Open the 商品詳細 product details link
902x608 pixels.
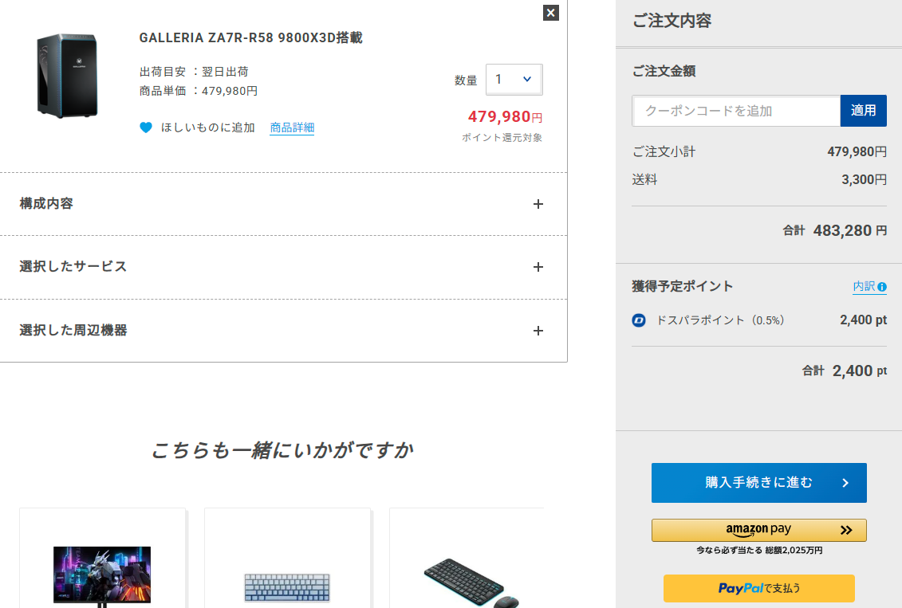pos(292,127)
